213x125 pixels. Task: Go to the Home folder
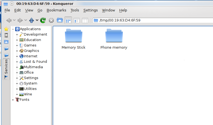tap(60, 20)
